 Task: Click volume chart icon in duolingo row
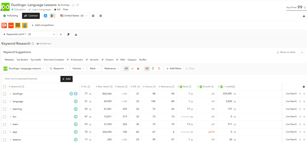[x=90, y=94]
